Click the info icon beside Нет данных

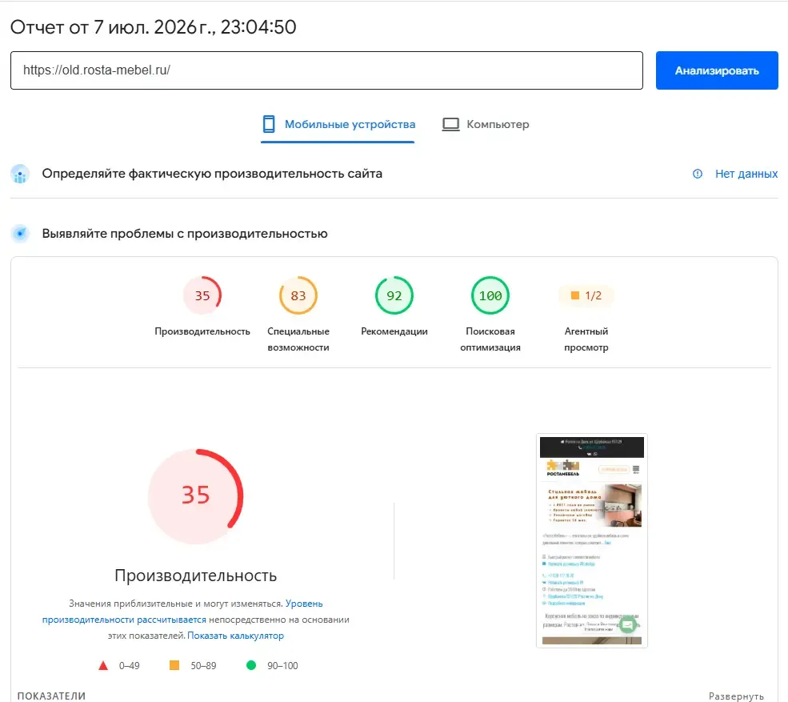tap(698, 174)
